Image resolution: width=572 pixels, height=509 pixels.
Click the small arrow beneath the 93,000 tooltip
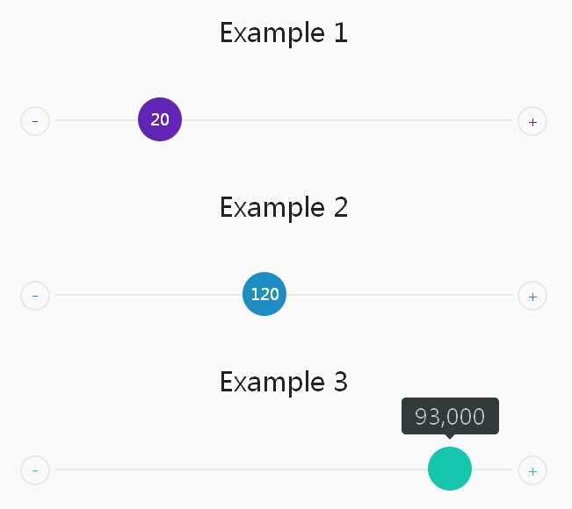(450, 436)
